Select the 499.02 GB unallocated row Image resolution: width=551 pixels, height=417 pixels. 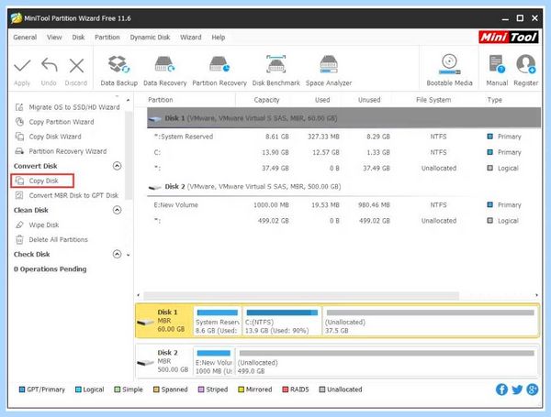[343, 221]
